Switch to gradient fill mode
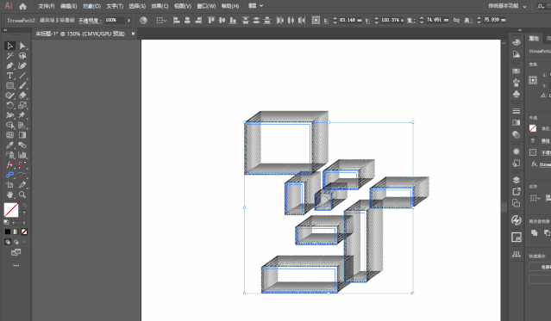 coord(16,231)
